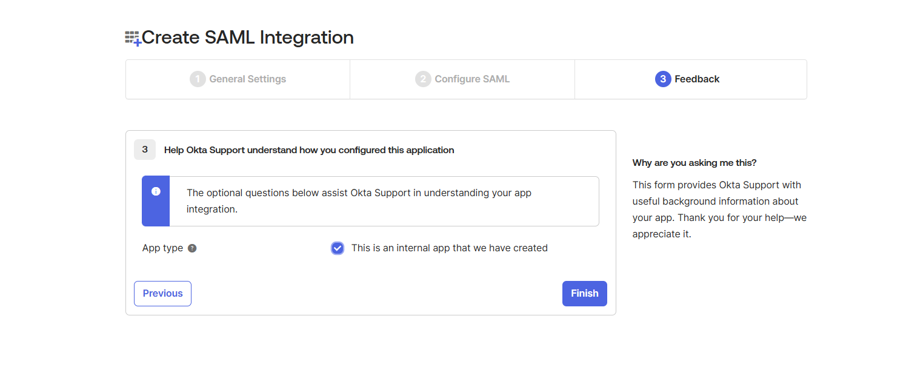Click the info icon in the blue banner
This screenshot has width=909, height=379.
point(156,191)
